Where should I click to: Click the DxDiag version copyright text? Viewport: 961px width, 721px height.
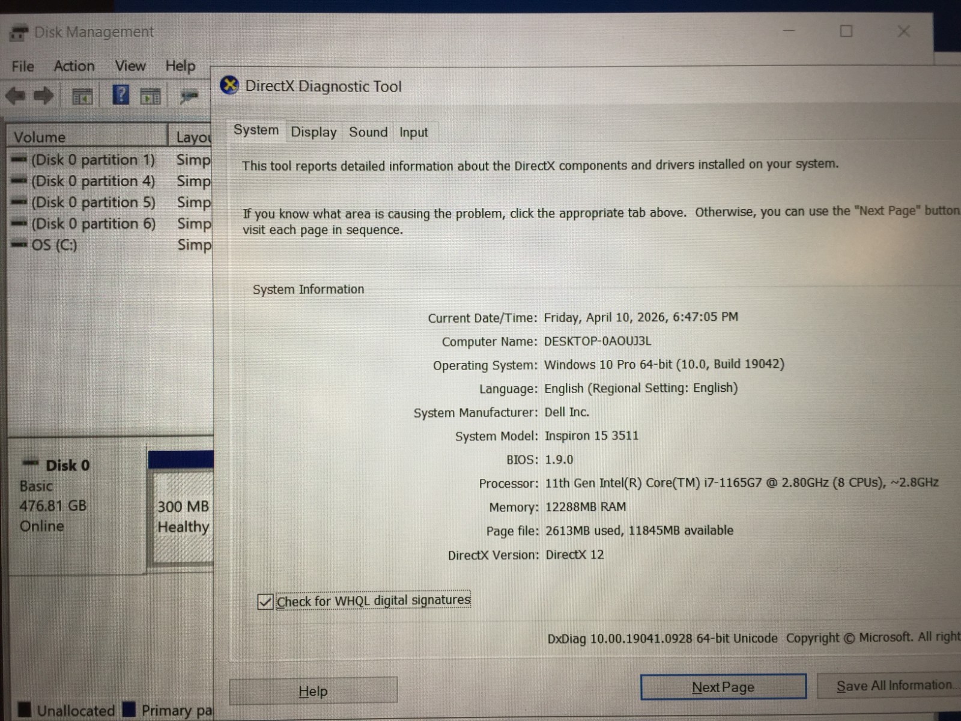click(x=754, y=638)
